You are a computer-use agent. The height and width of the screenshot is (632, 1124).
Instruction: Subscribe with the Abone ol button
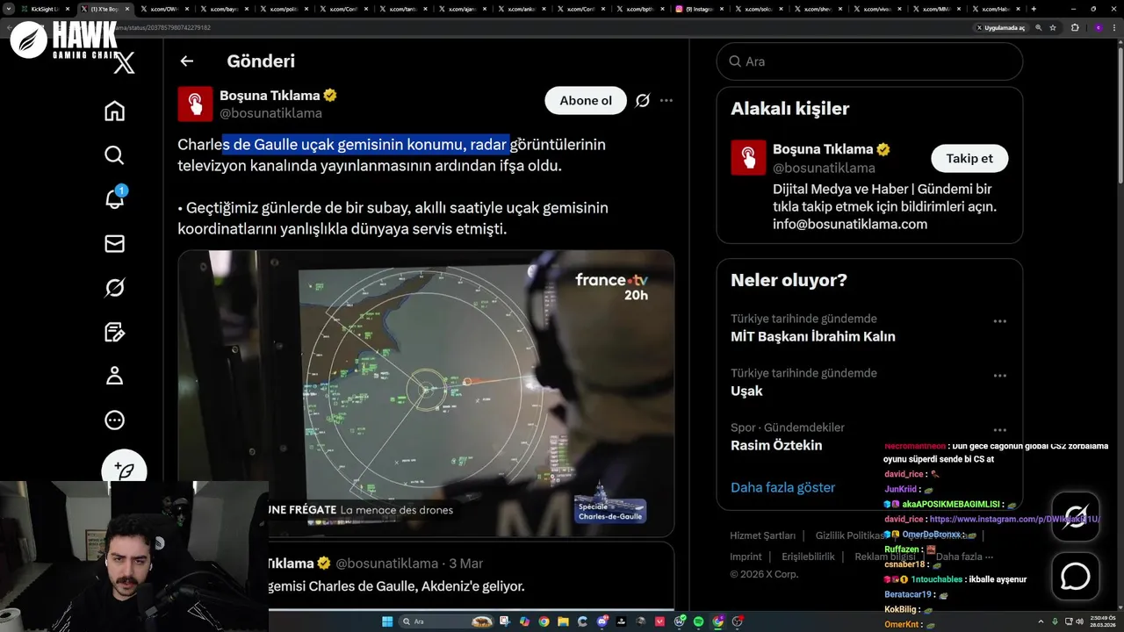[x=586, y=101]
